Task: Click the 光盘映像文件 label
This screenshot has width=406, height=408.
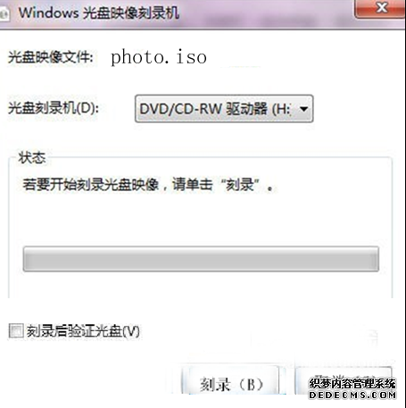Action: coord(51,57)
